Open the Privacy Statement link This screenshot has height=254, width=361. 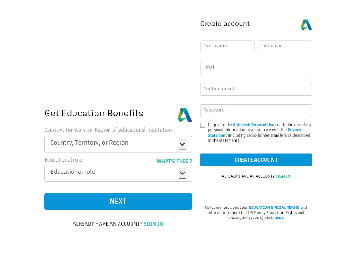[x=254, y=133]
